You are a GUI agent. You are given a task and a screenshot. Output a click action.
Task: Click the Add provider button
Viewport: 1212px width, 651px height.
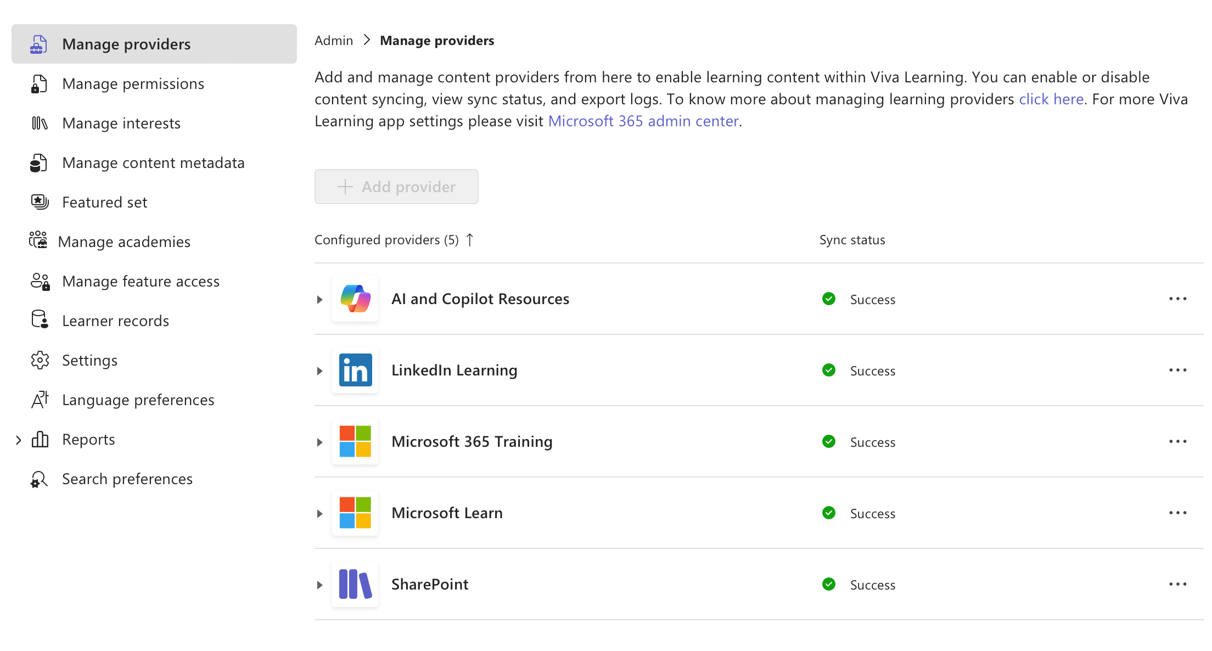(x=396, y=187)
